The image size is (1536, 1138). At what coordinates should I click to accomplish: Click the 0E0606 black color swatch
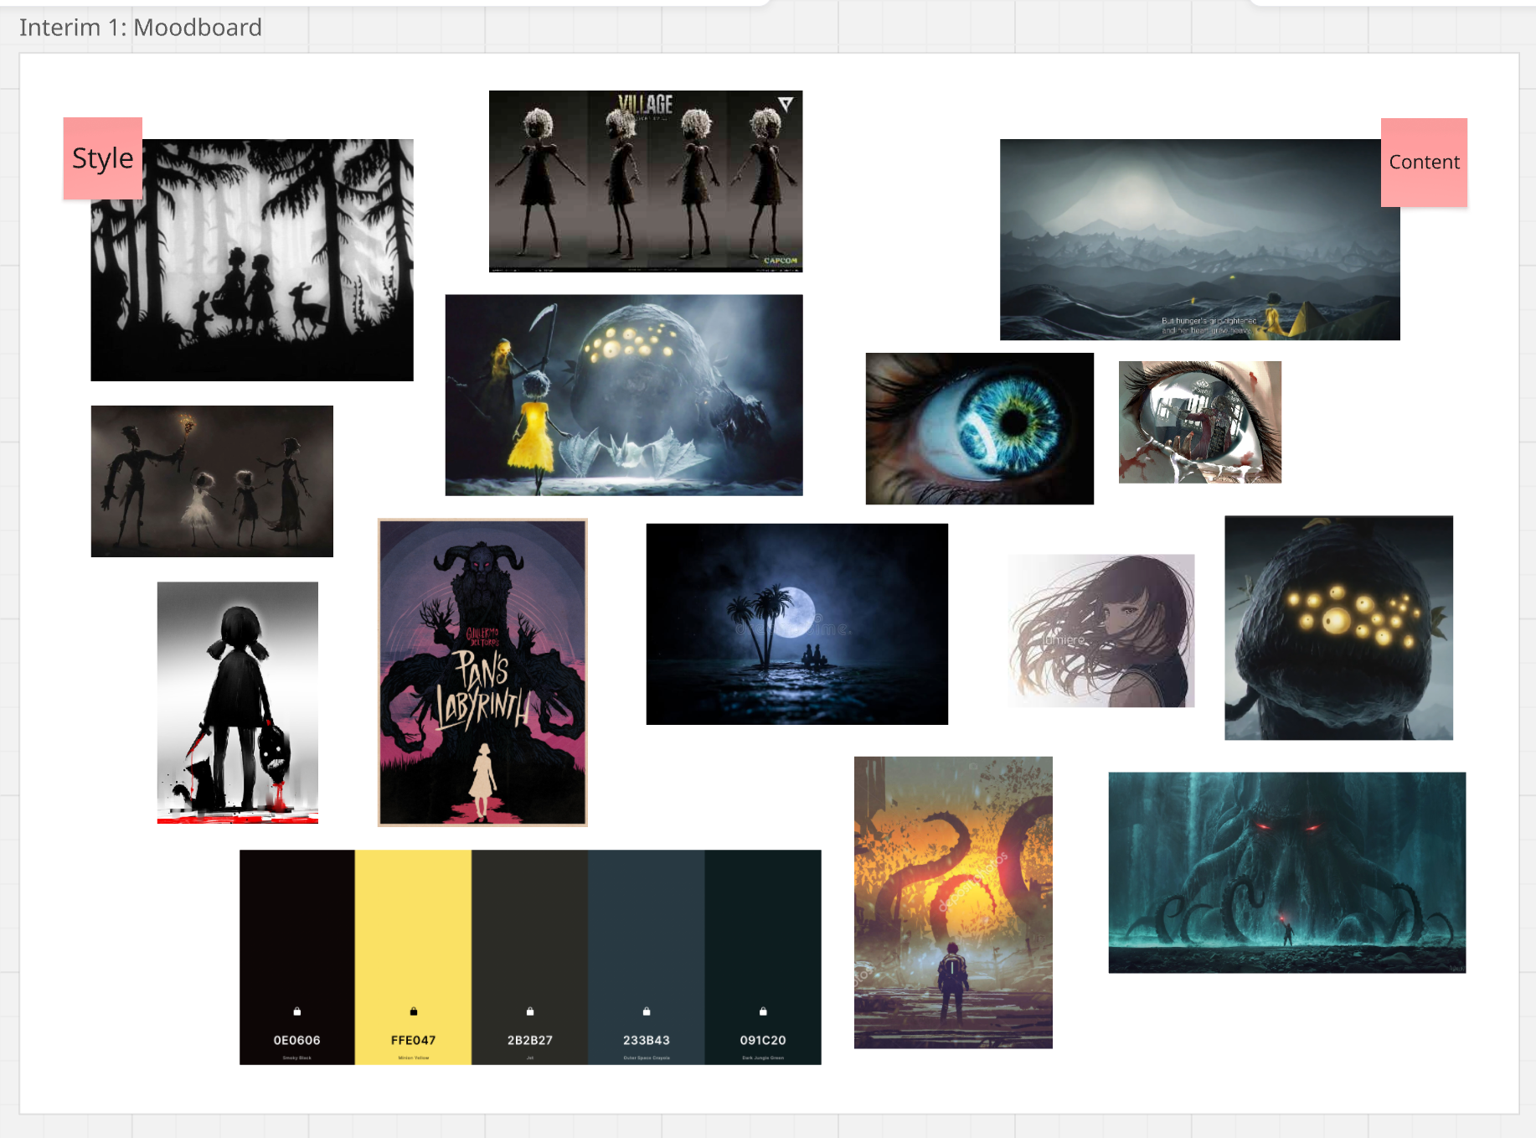pos(297,957)
